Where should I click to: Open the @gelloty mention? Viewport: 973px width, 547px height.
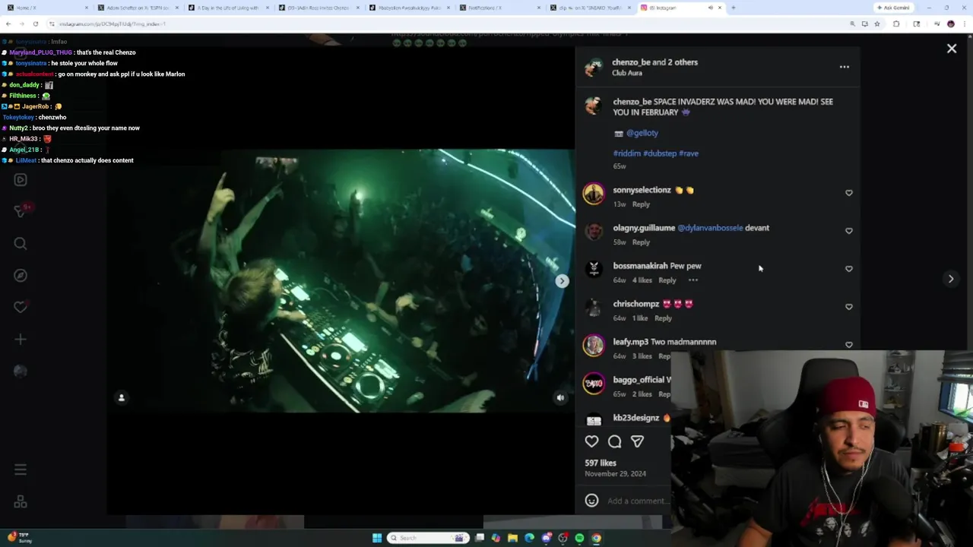(642, 133)
